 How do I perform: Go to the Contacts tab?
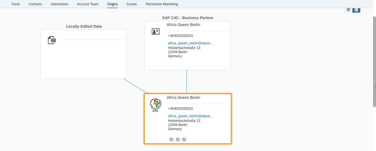35,4
